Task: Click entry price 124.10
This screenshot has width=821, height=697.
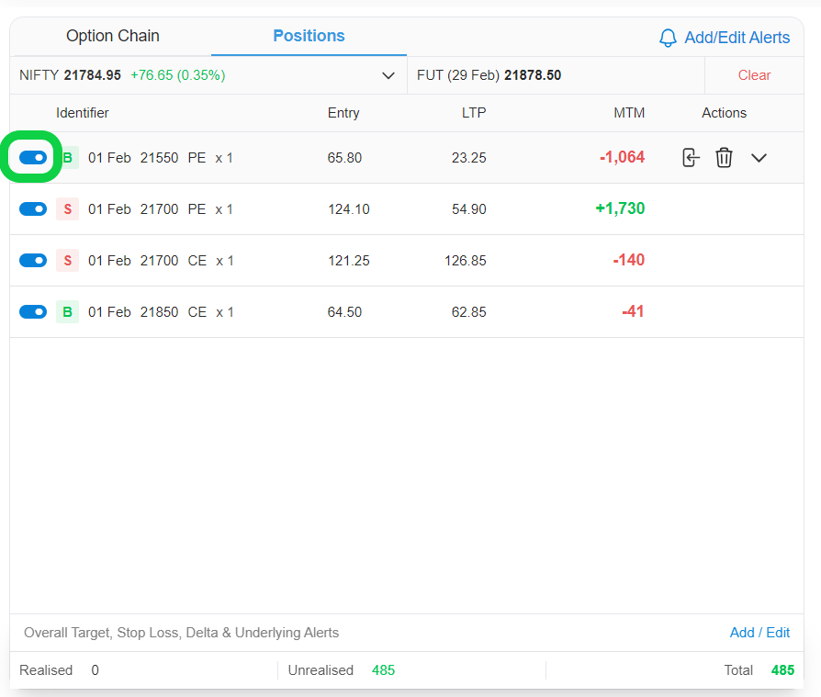Action: pos(349,209)
